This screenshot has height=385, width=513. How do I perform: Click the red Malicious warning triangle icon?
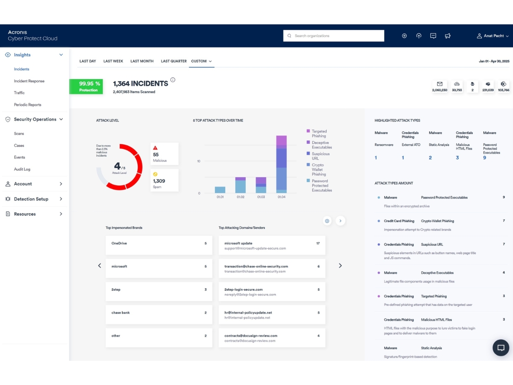click(156, 148)
